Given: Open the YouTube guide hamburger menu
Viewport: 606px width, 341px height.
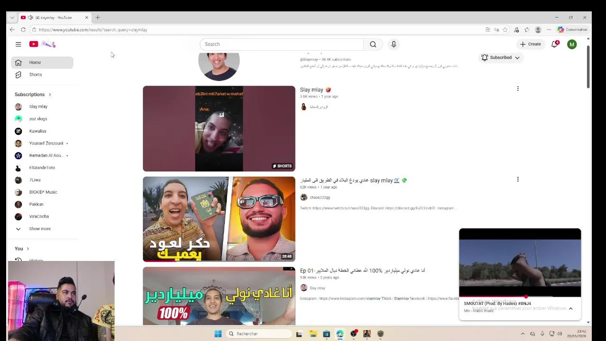Looking at the screenshot, I should click(18, 44).
